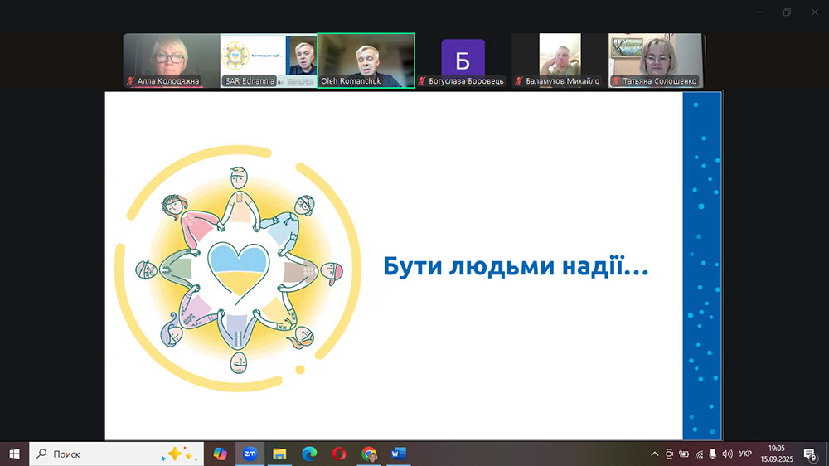829x466 pixels.
Task: Open the Windows Start menu
Action: click(14, 454)
